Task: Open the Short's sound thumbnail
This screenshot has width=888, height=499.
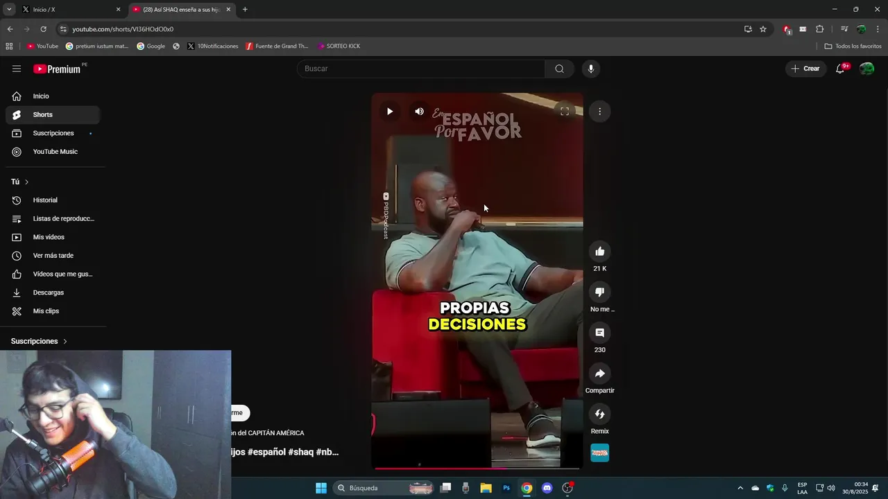Action: pos(600,453)
